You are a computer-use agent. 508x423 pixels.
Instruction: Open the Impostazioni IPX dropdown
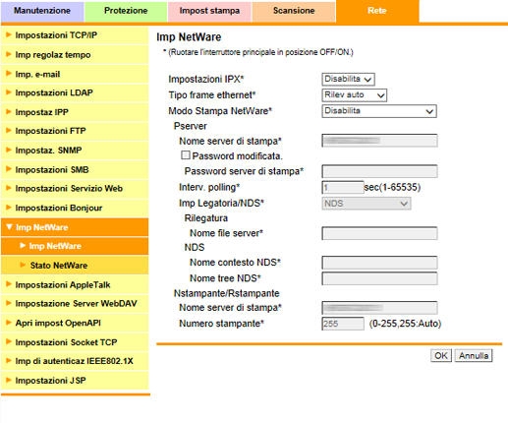348,79
